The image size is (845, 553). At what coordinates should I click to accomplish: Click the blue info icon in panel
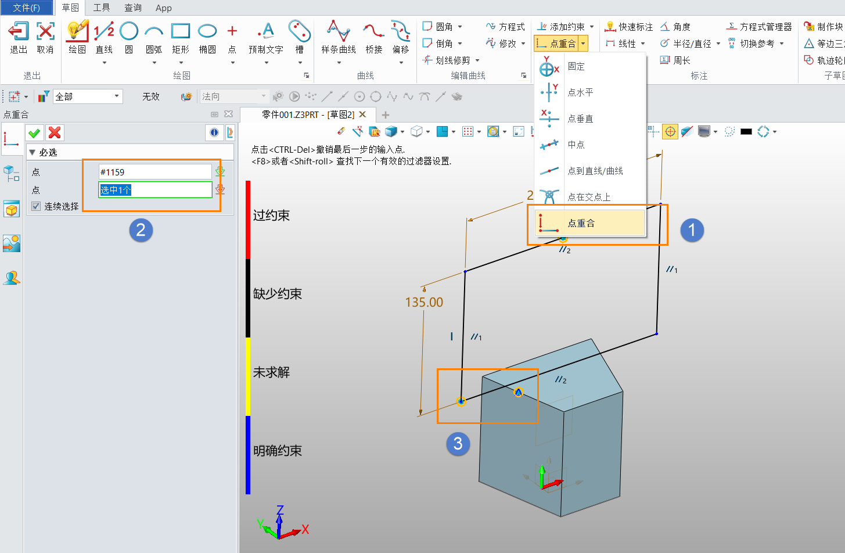click(214, 133)
